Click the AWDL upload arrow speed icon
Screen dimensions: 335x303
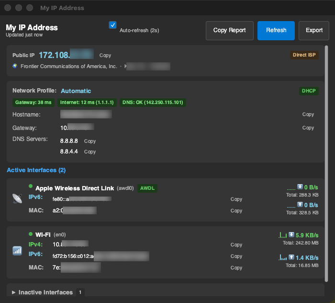[x=300, y=205]
